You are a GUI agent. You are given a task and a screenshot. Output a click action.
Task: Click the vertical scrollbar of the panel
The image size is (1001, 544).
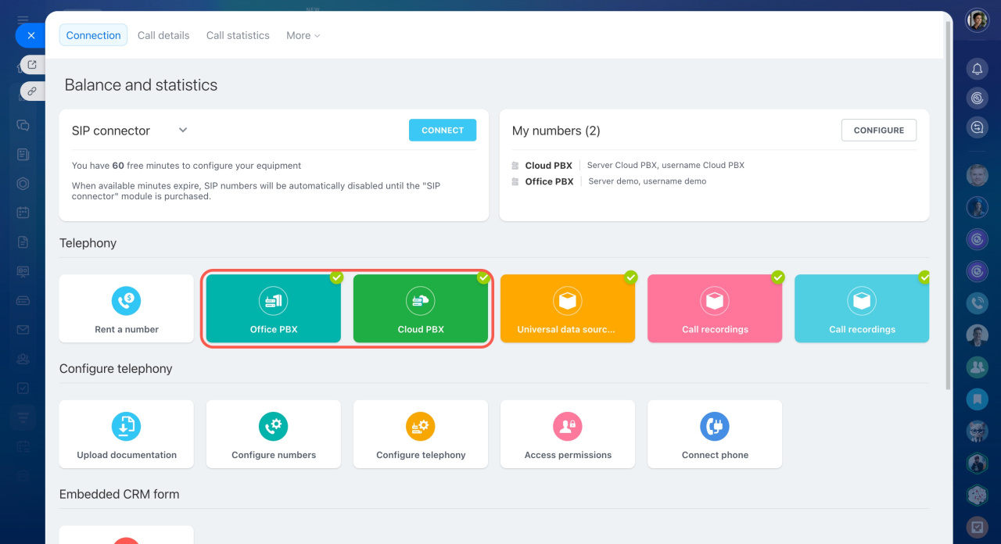949,203
